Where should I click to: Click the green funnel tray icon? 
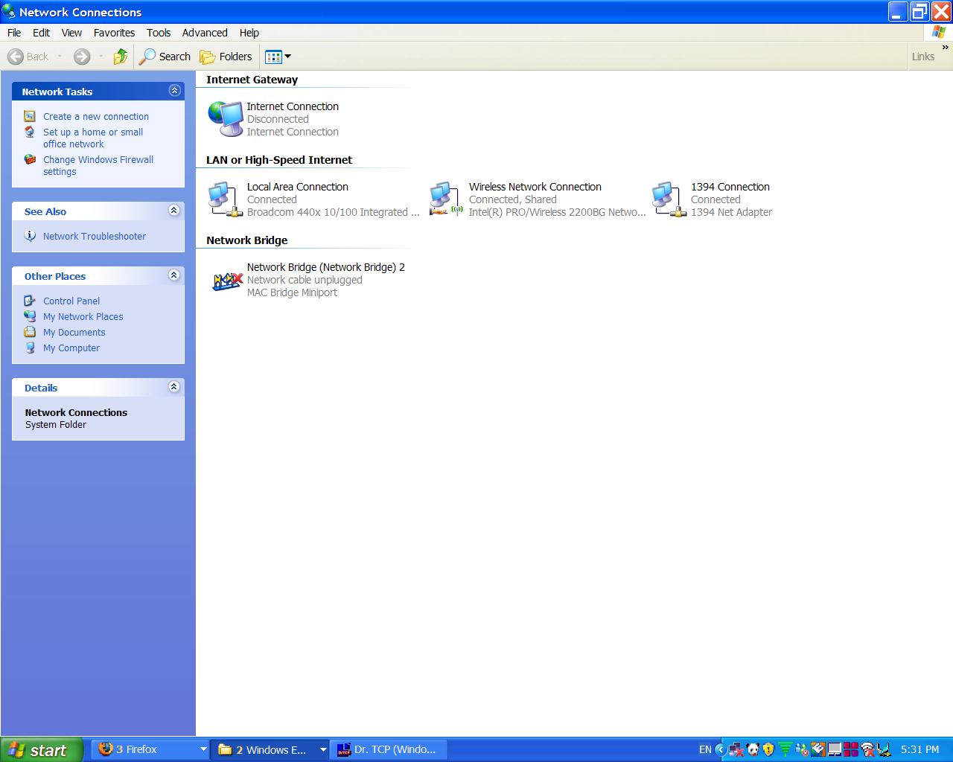785,750
